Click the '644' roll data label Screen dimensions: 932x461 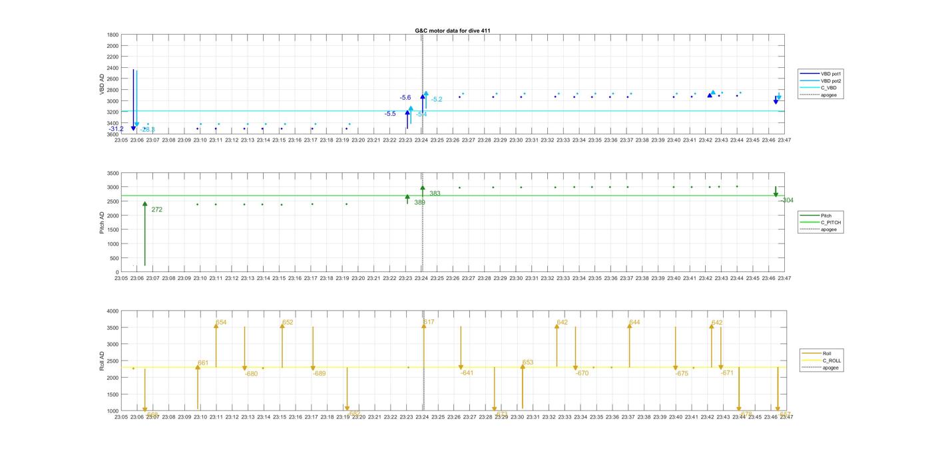(x=634, y=323)
